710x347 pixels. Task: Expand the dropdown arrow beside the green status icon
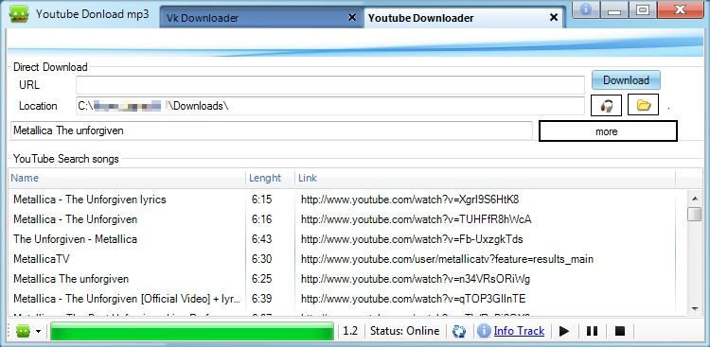click(x=38, y=331)
